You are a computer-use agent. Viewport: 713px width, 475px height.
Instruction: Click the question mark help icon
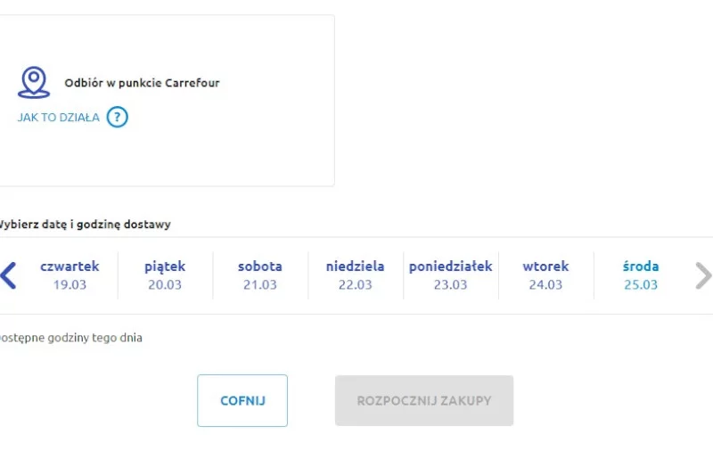(x=118, y=118)
